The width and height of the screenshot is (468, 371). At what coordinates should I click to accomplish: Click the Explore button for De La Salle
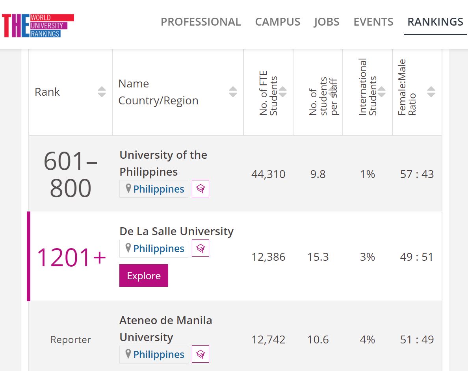pyautogui.click(x=143, y=275)
